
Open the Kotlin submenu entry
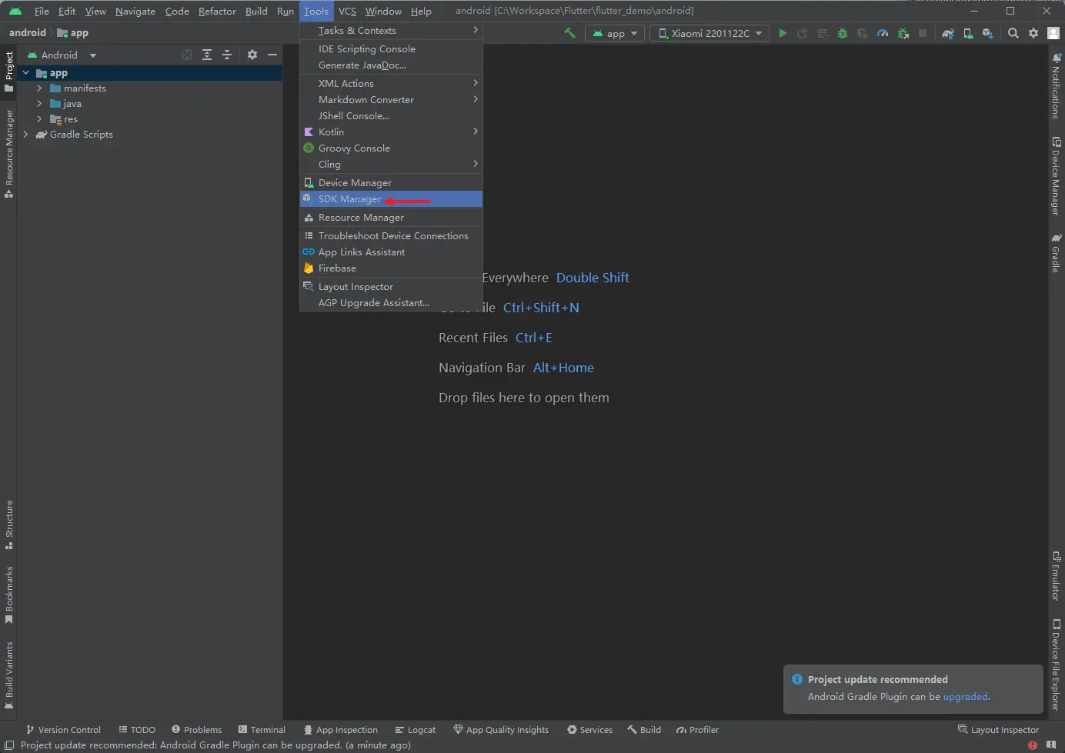point(331,132)
